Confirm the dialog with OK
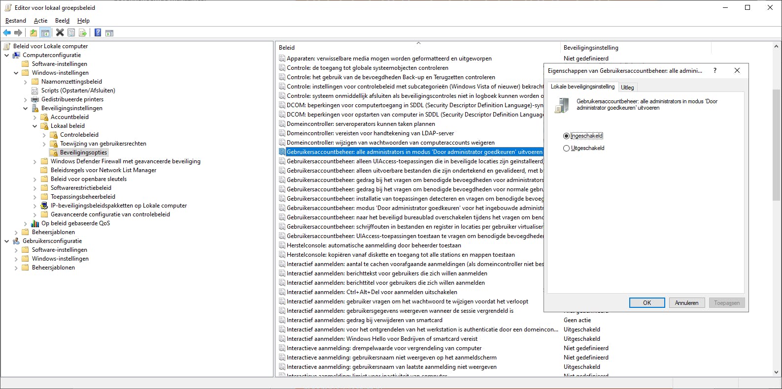 (647, 303)
